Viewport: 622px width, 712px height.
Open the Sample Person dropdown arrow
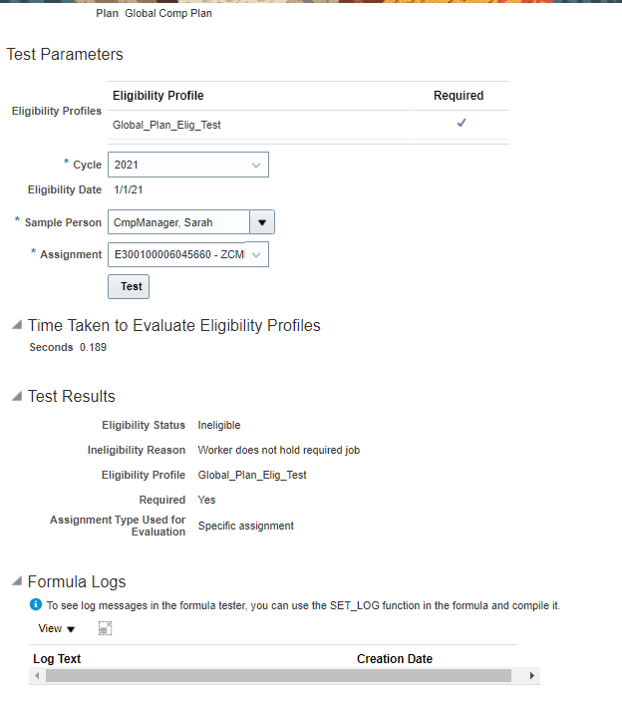[x=261, y=222]
